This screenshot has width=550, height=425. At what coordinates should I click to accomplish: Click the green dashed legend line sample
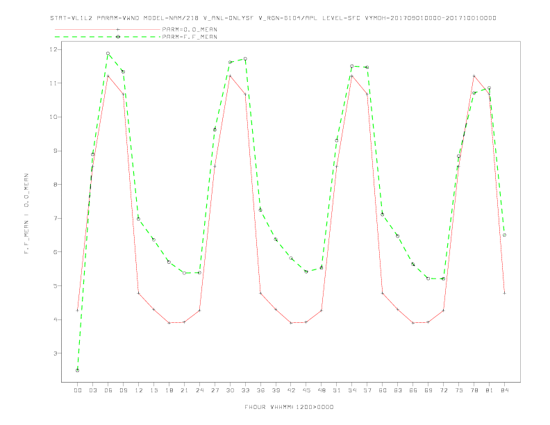(108, 37)
